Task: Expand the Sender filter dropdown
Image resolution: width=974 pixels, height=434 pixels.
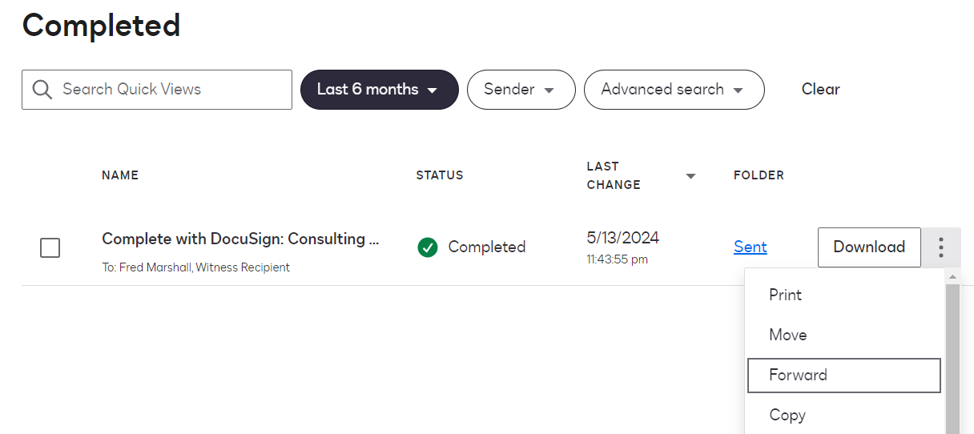Action: click(521, 90)
